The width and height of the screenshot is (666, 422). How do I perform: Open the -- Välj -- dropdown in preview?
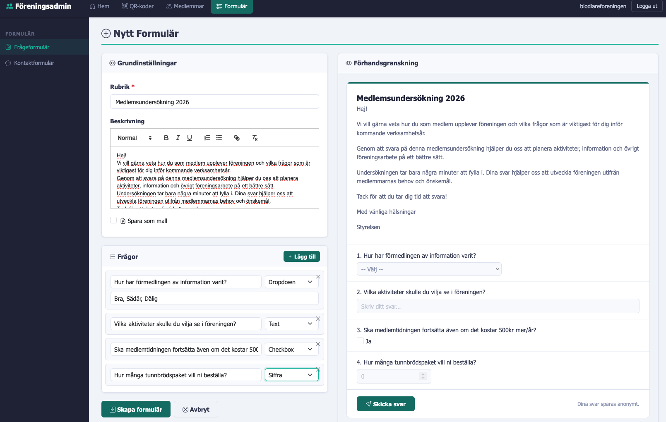pos(429,269)
